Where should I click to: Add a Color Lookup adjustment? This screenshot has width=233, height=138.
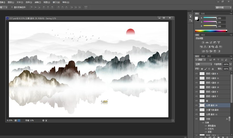point(221,47)
